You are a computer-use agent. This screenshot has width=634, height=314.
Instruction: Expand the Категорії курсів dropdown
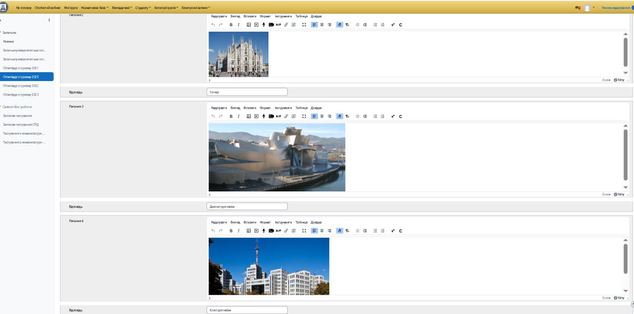166,7
